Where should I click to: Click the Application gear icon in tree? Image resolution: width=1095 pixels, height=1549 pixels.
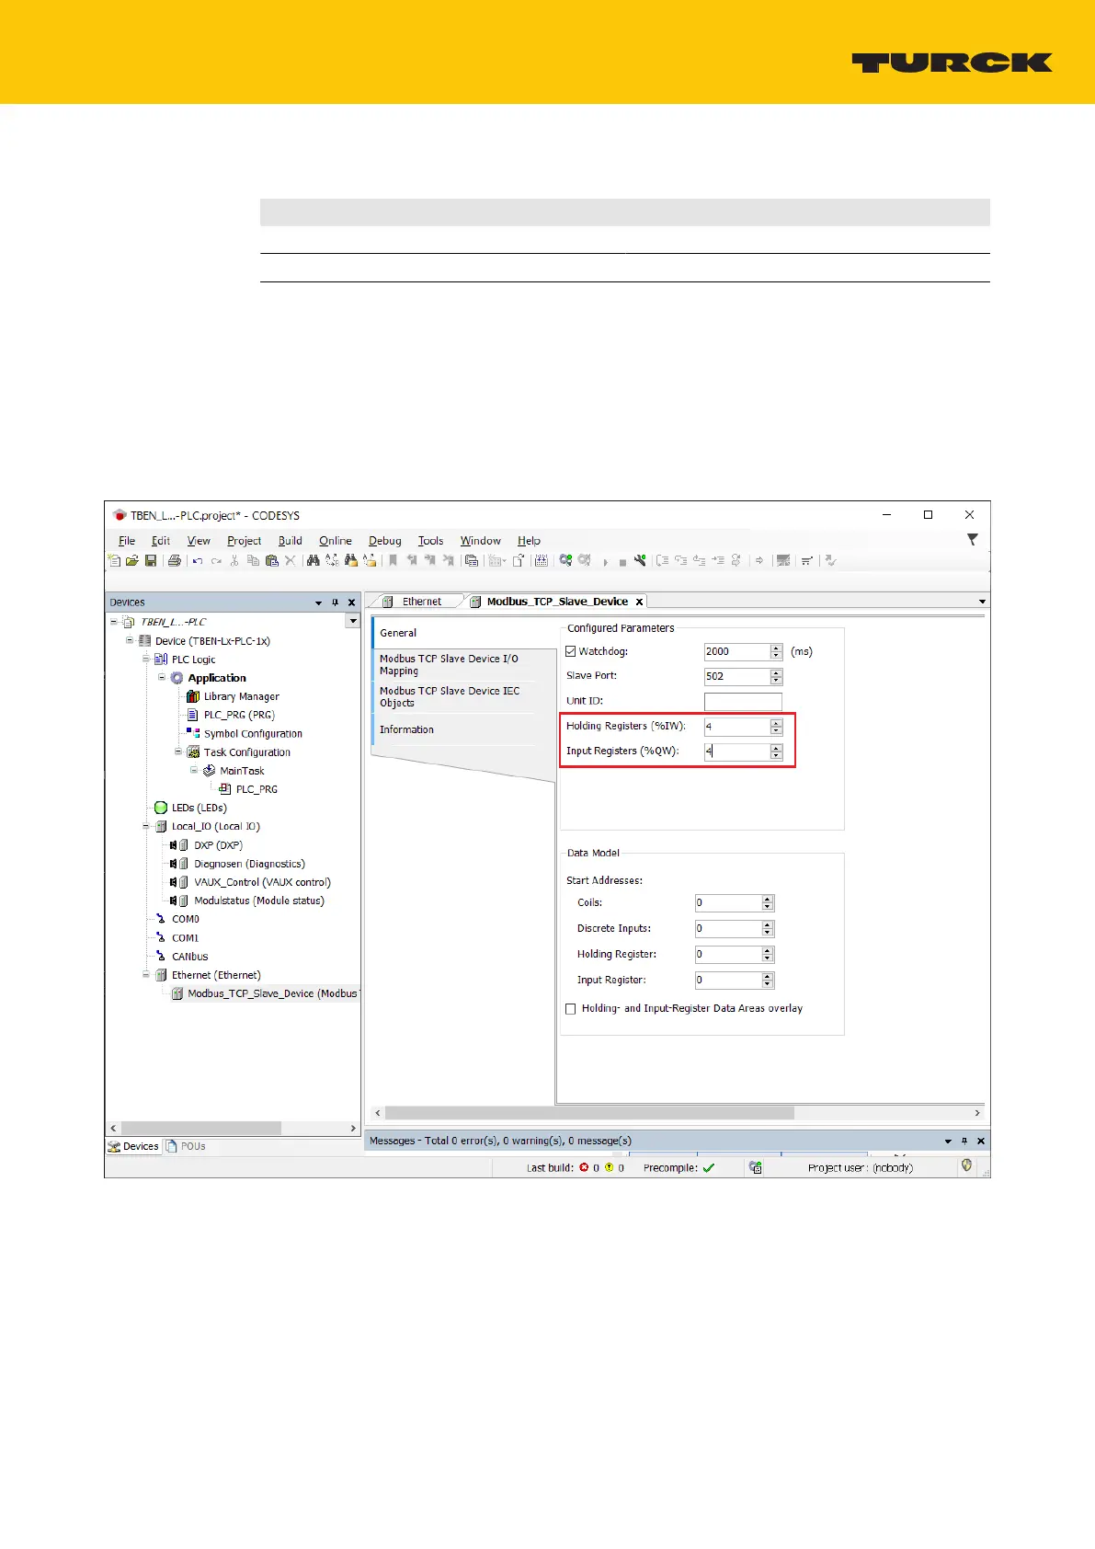click(177, 678)
